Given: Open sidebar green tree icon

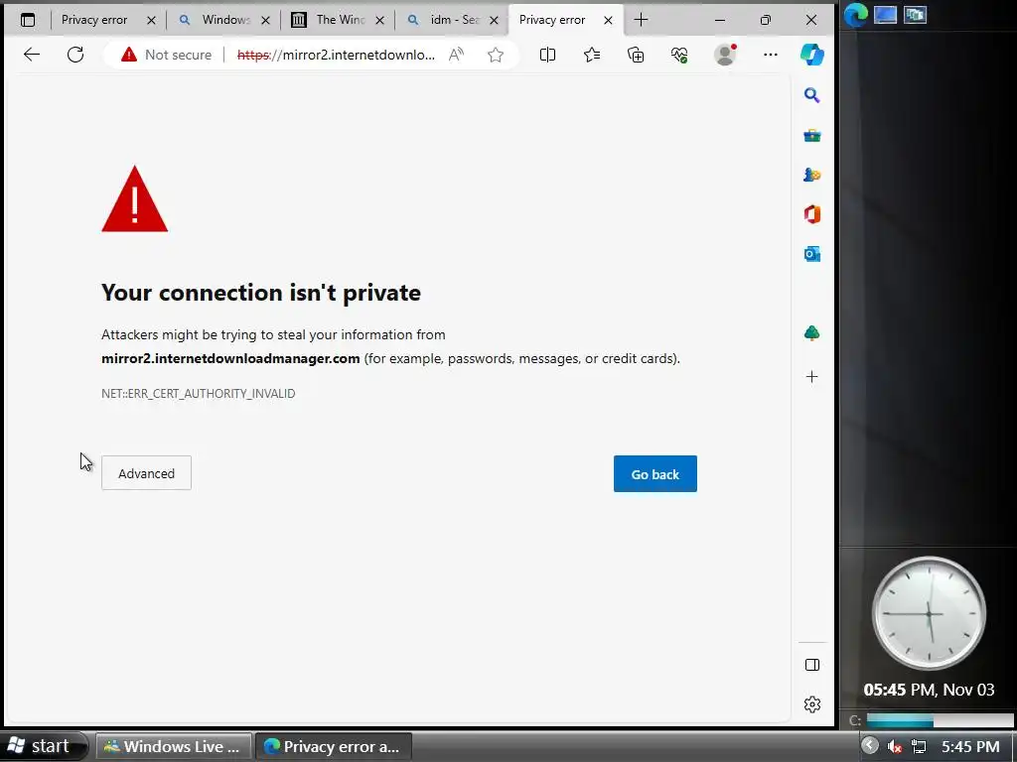Looking at the screenshot, I should coord(812,333).
